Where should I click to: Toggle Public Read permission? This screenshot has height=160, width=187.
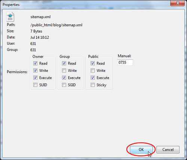pos(93,63)
